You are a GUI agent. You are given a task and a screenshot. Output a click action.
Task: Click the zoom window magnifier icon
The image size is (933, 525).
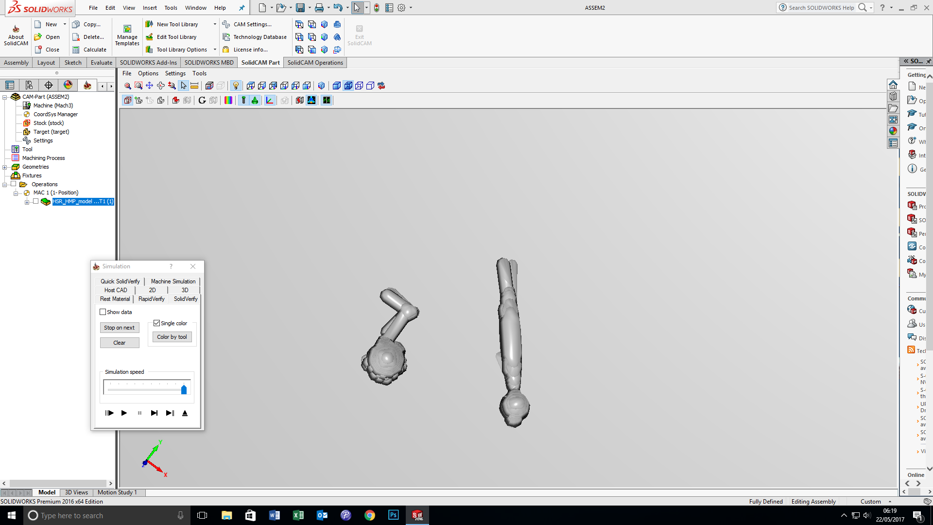point(138,86)
